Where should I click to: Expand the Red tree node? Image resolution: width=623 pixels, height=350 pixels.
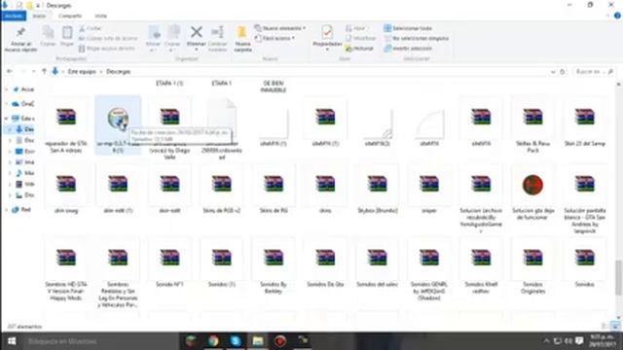7,210
